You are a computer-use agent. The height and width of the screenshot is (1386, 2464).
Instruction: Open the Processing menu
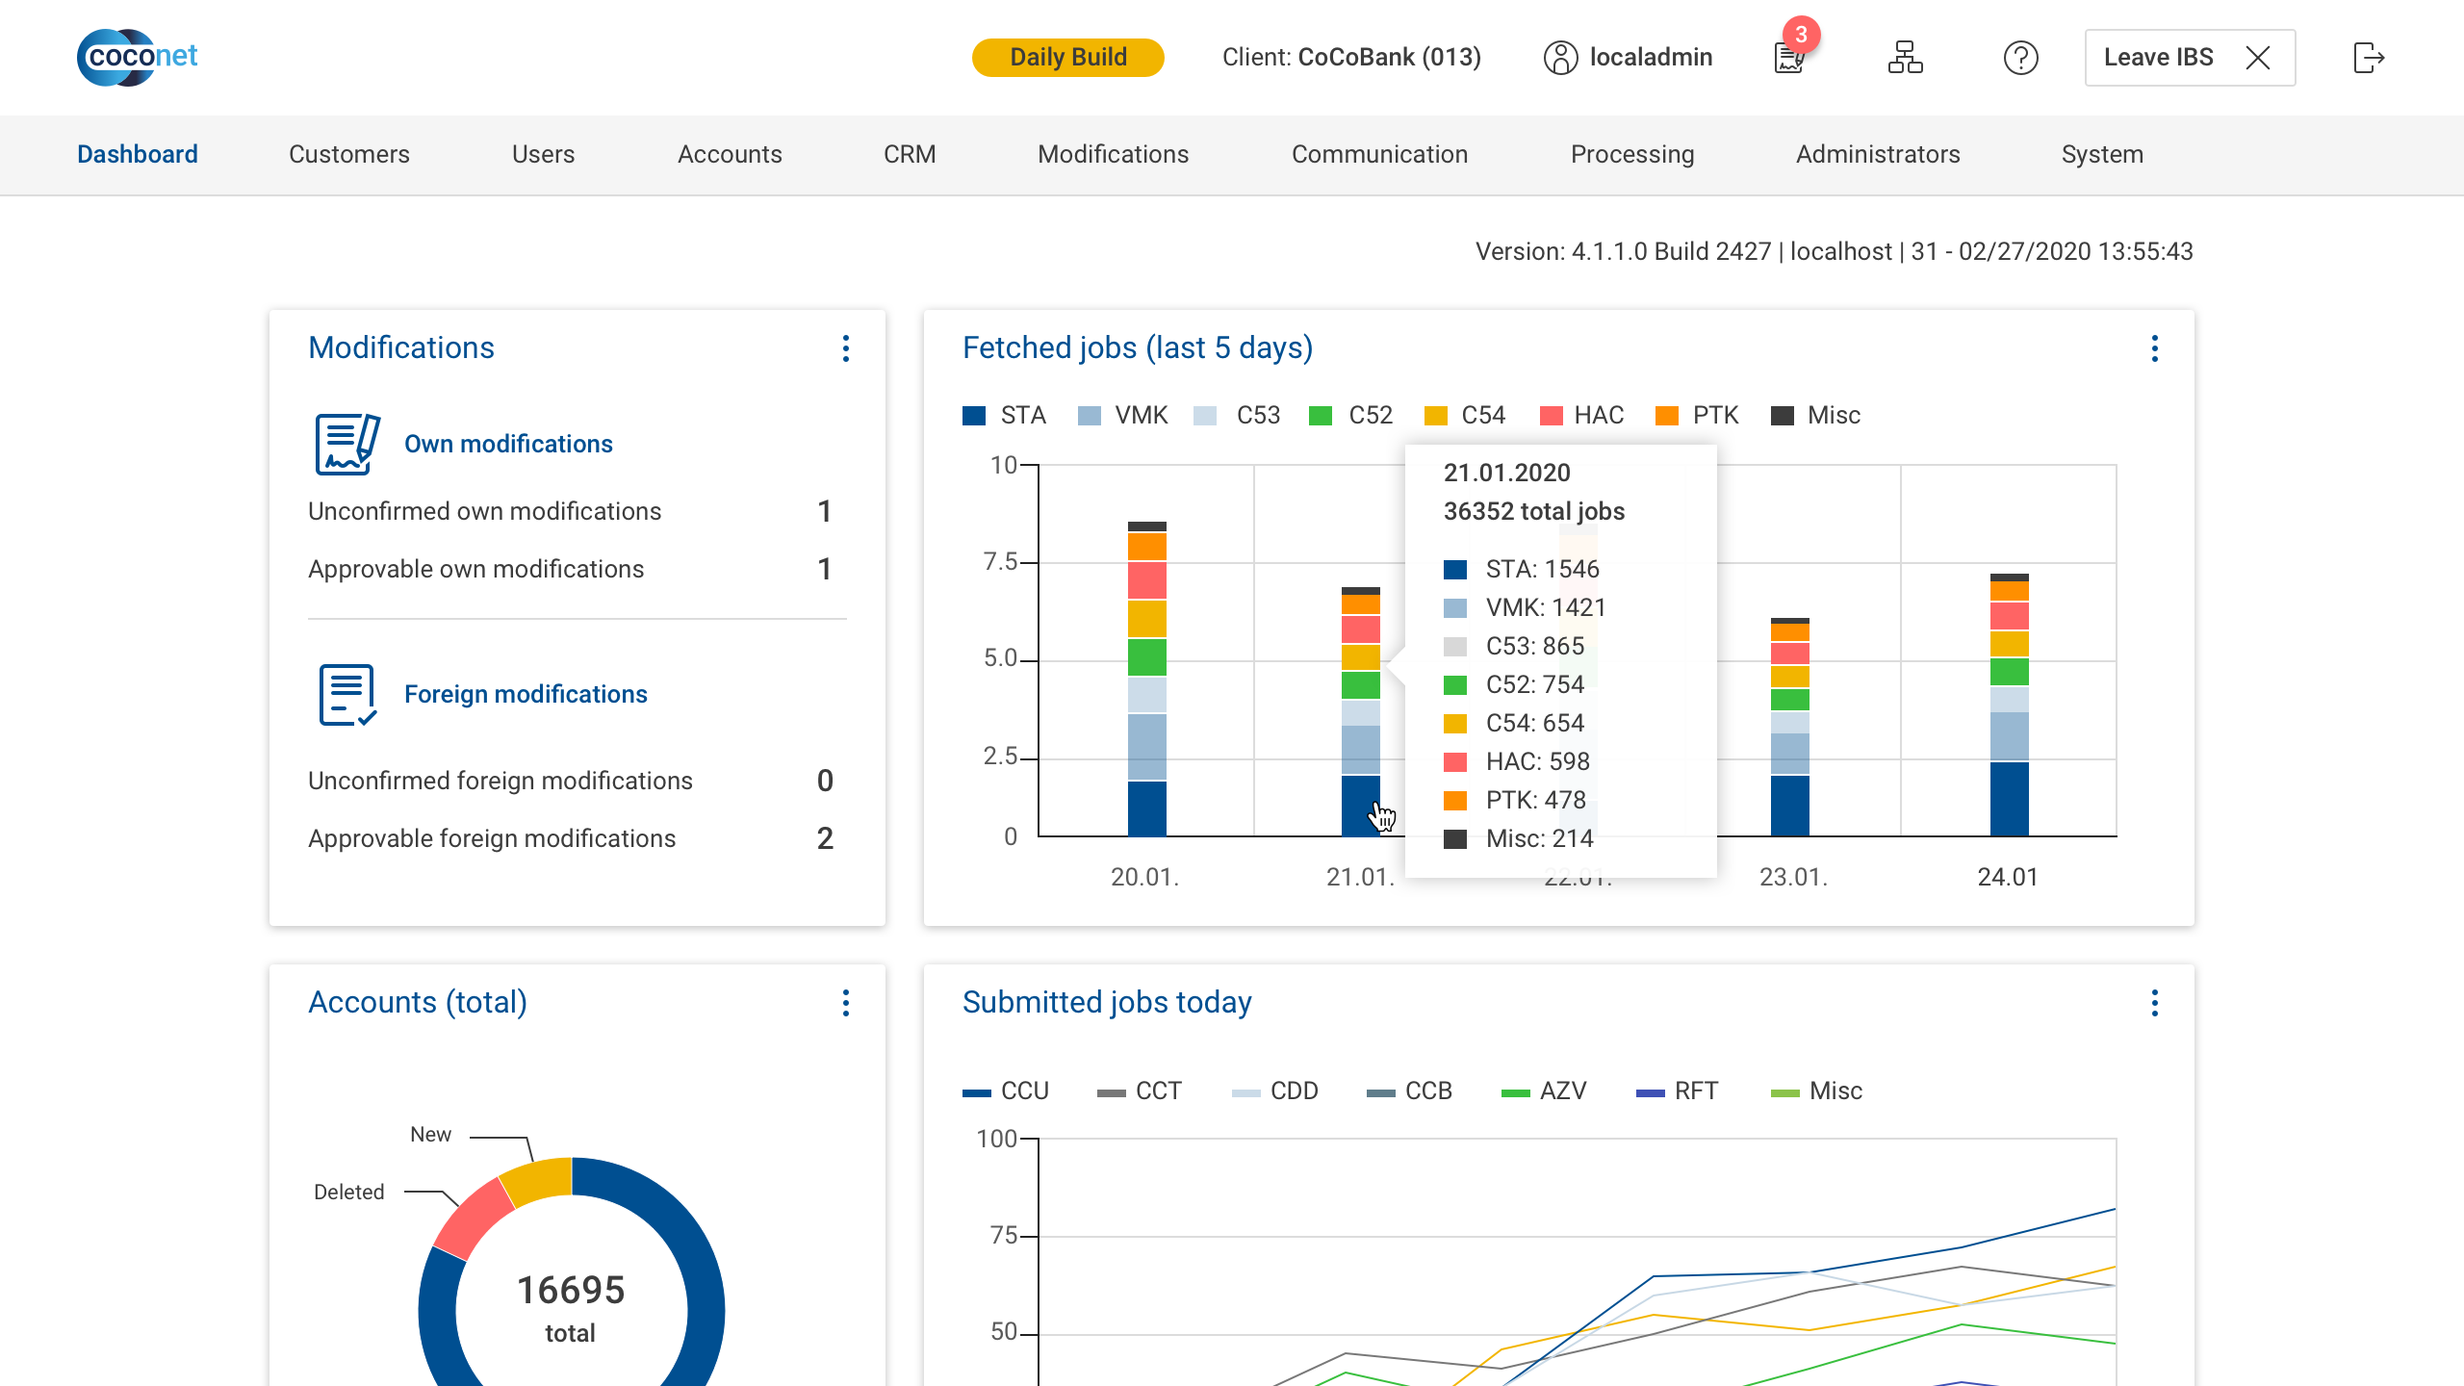(1632, 154)
